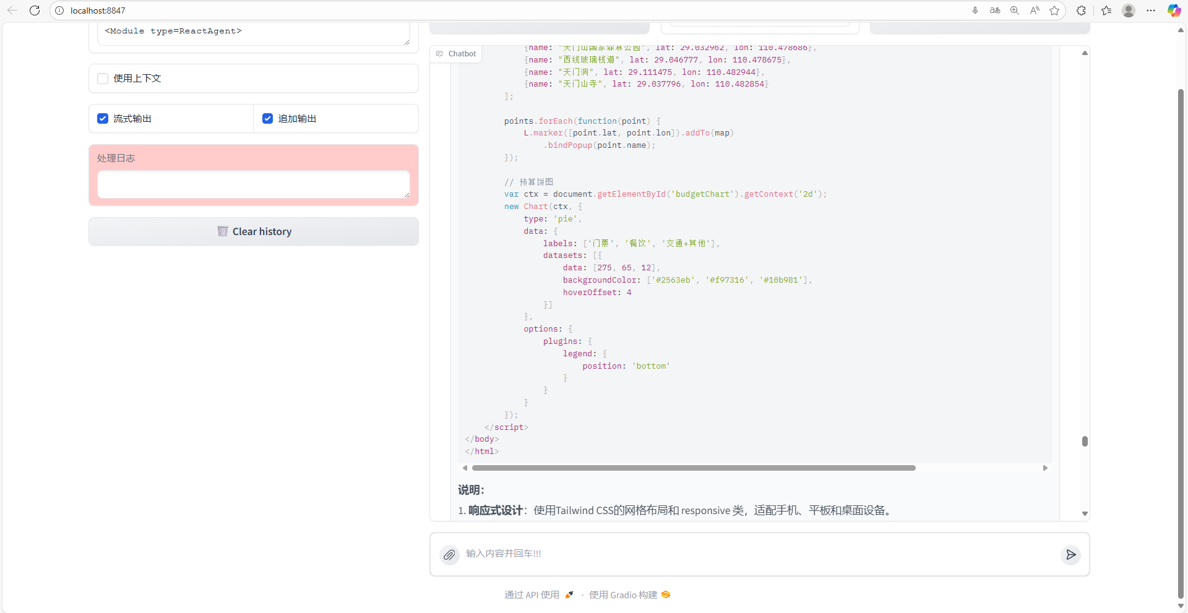Click the 响应式设计 bold text
Image resolution: width=1188 pixels, height=613 pixels.
pyautogui.click(x=496, y=510)
